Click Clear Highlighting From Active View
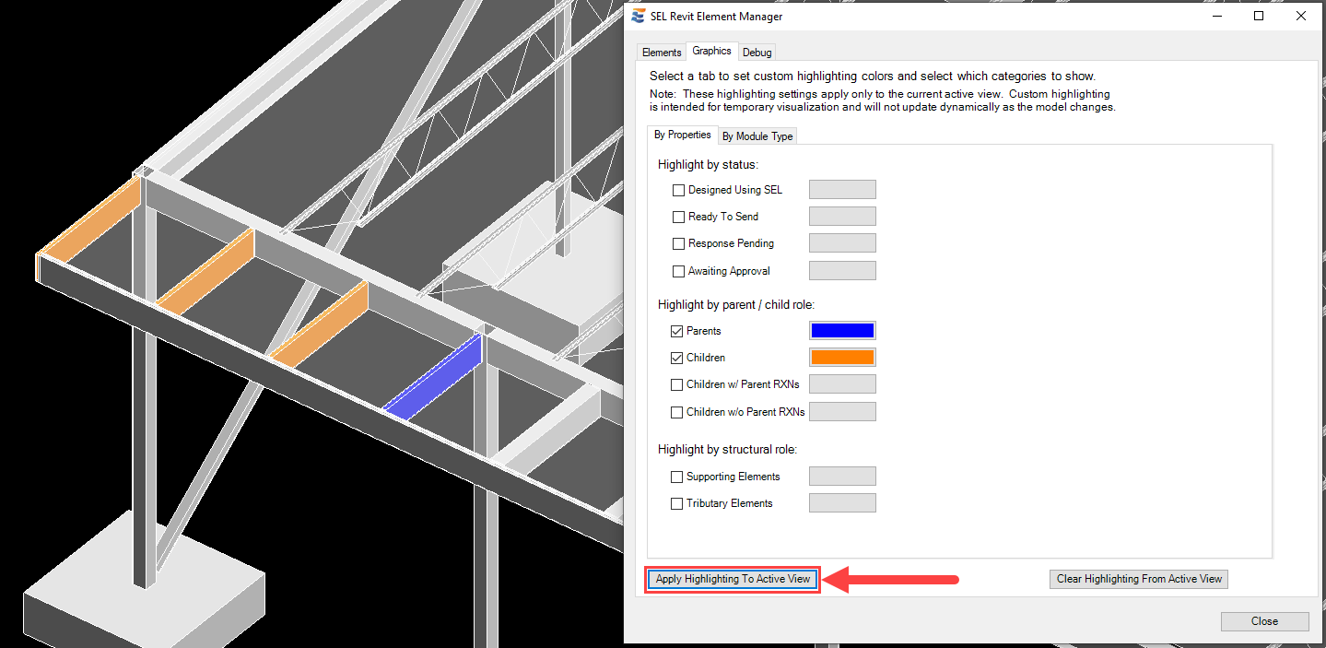Screen dimensions: 1326x648 pos(1139,579)
